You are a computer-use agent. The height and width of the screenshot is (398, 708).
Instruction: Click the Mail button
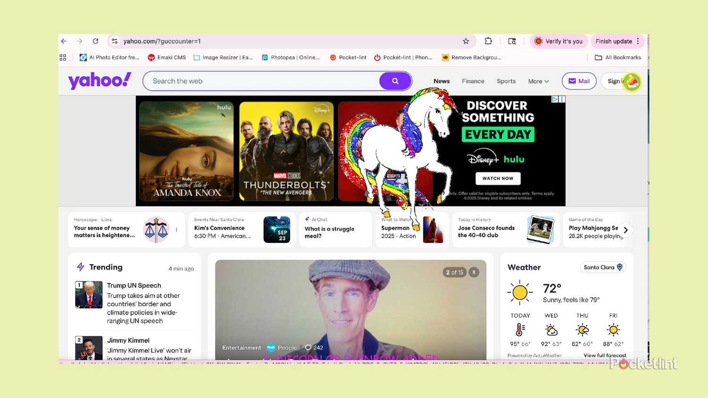(x=579, y=81)
